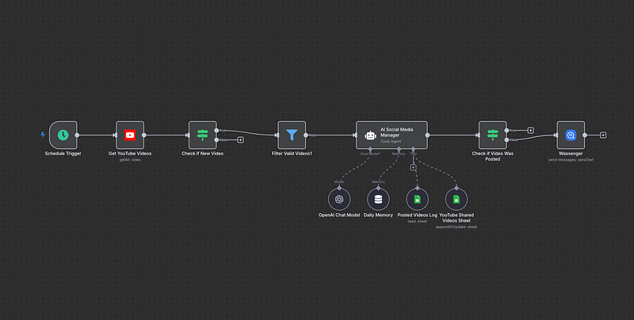The image size is (634, 320).
Task: Click the lightning bolt trigger indicator
Action: pyautogui.click(x=43, y=135)
